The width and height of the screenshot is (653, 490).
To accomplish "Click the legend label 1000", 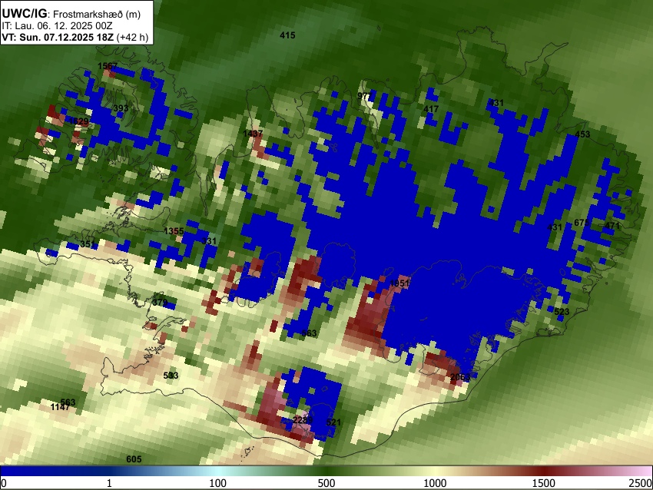I will pos(435,483).
